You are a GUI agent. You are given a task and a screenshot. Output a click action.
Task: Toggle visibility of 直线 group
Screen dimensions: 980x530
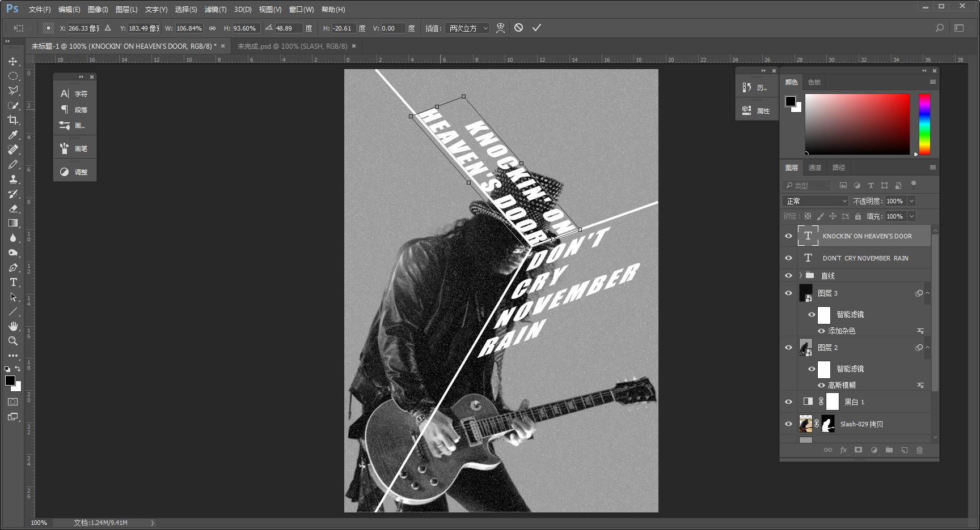788,275
